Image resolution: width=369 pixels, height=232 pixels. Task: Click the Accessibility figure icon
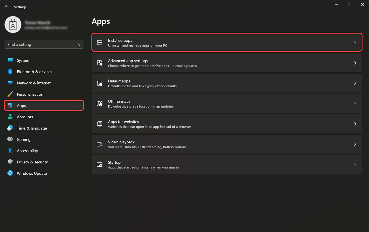pos(10,151)
